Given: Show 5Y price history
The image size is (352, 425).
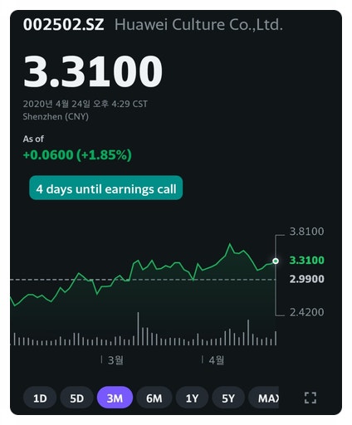Looking at the screenshot, I should click(x=228, y=398).
